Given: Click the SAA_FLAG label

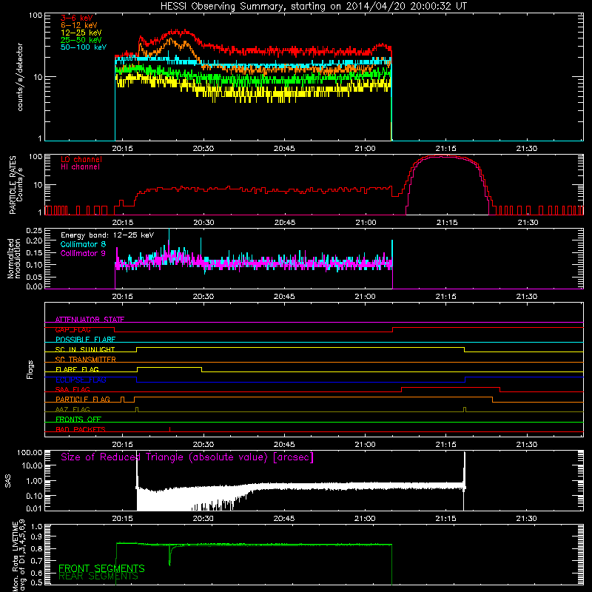Looking at the screenshot, I should tap(73, 389).
